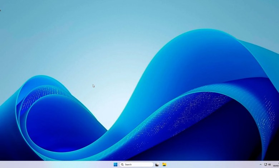Open the volume speaker tray icon
279x168 pixels.
click(269, 165)
